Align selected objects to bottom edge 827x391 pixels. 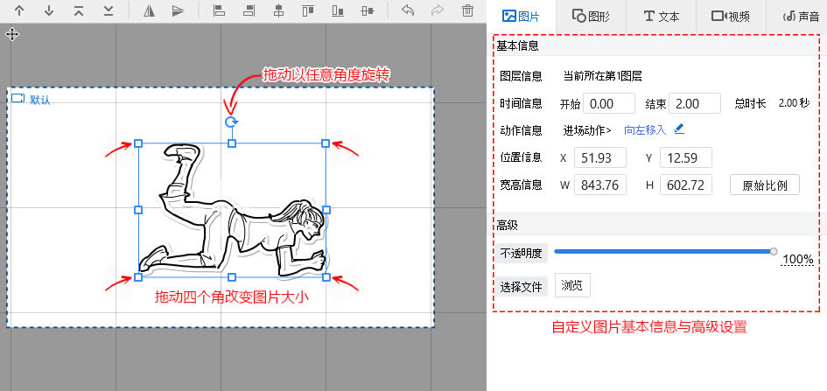tap(338, 10)
